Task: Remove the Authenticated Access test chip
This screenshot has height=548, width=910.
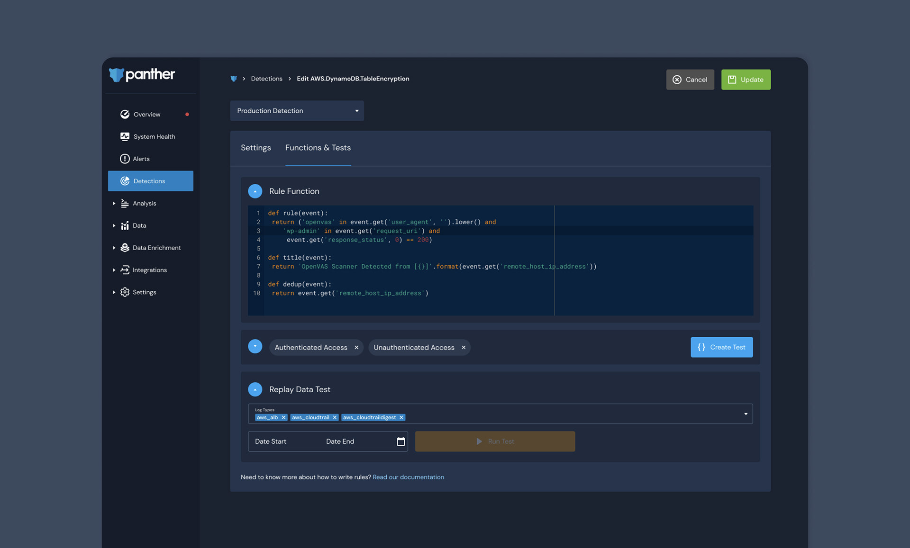Action: click(356, 348)
